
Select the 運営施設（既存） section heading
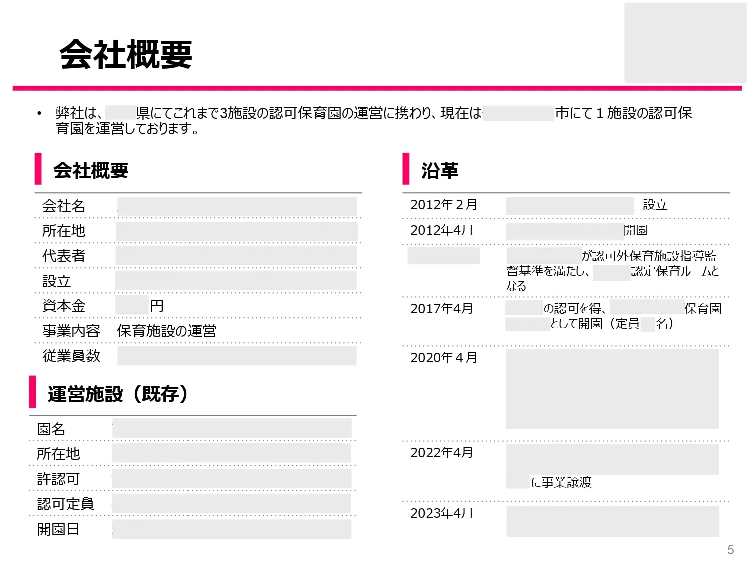coord(118,393)
